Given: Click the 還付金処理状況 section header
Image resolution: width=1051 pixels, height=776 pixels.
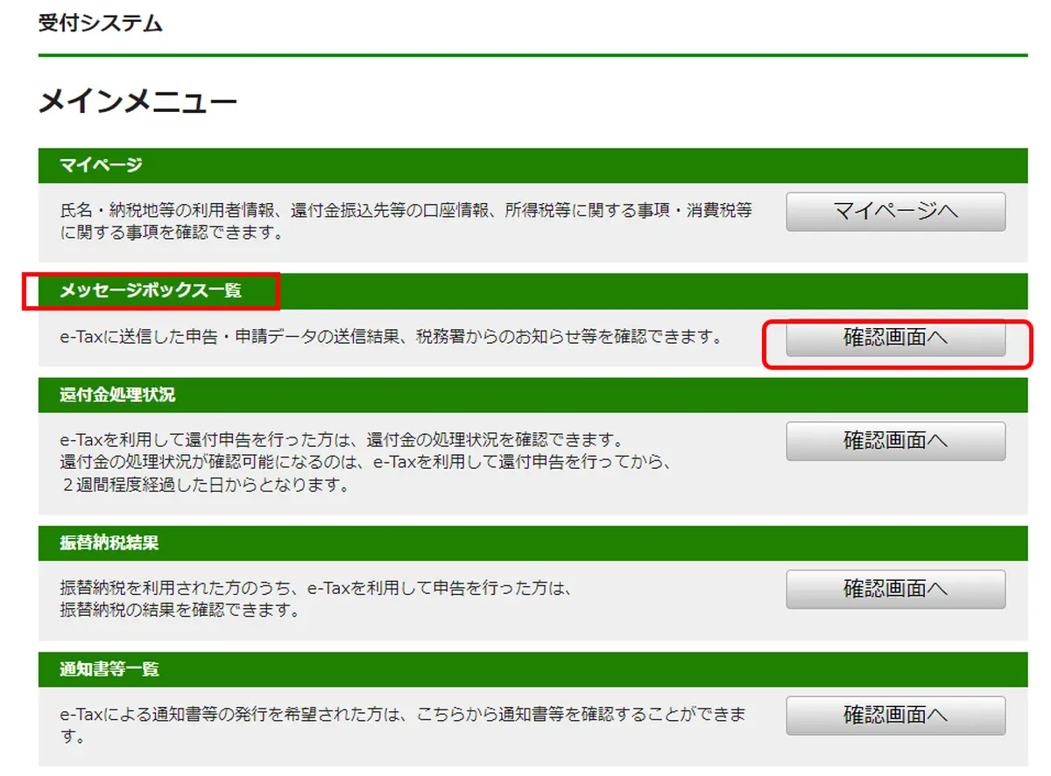Looking at the screenshot, I should [117, 395].
